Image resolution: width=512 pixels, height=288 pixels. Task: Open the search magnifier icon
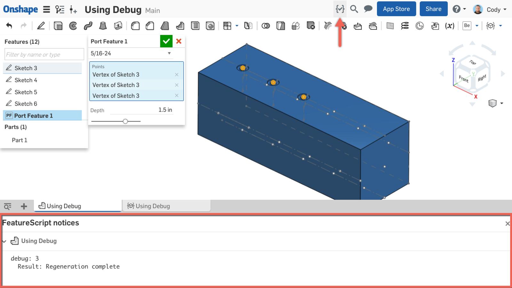pyautogui.click(x=354, y=9)
